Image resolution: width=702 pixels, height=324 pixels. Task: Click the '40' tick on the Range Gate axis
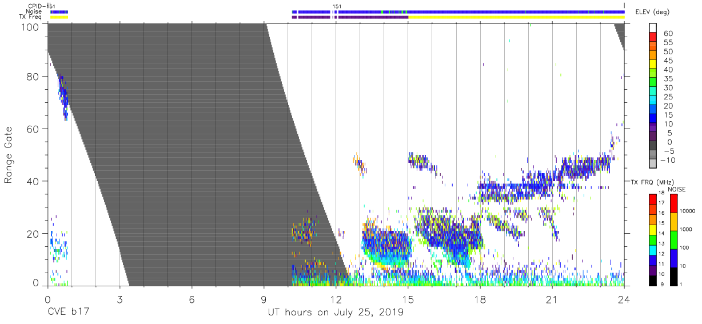pos(33,181)
